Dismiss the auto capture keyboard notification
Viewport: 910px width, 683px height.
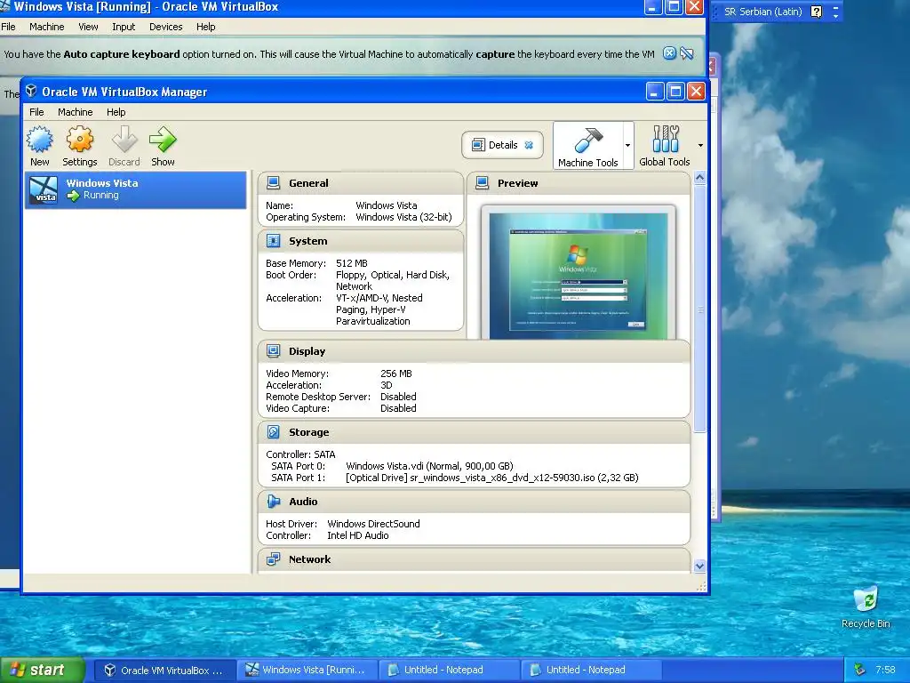[669, 53]
